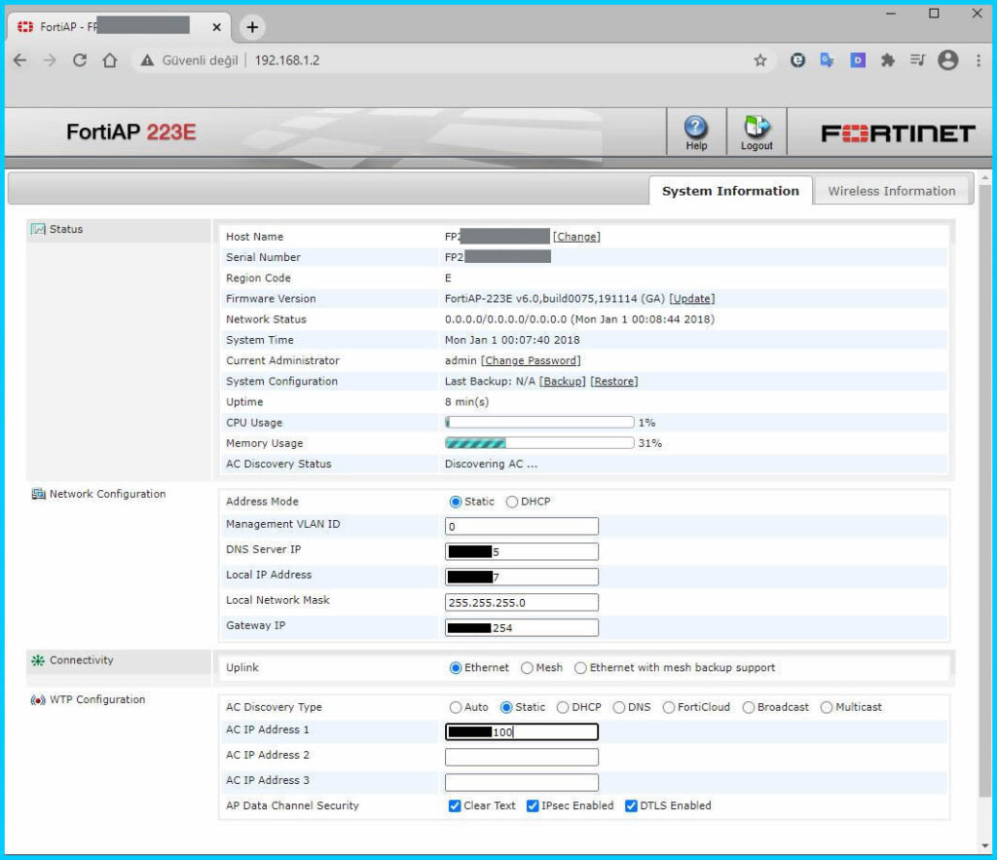The height and width of the screenshot is (860, 997).
Task: Open browser home page icon
Action: pyautogui.click(x=110, y=60)
